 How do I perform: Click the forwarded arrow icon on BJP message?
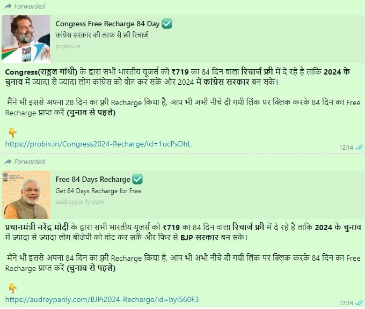(8, 161)
